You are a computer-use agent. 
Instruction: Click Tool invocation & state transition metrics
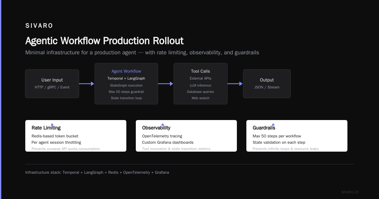[x=176, y=149]
